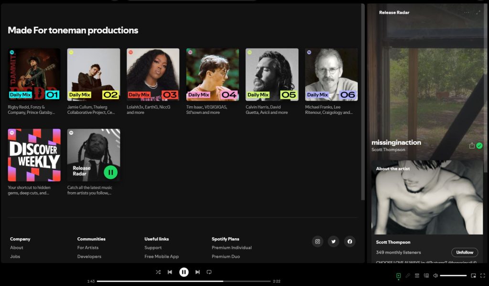
Task: Click the Calvin Harris, David Guetta description
Action: coord(266,110)
